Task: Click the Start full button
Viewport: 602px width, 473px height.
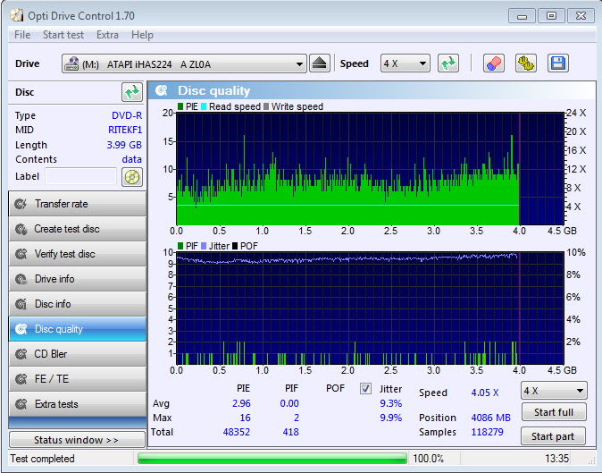Action: coord(554,412)
